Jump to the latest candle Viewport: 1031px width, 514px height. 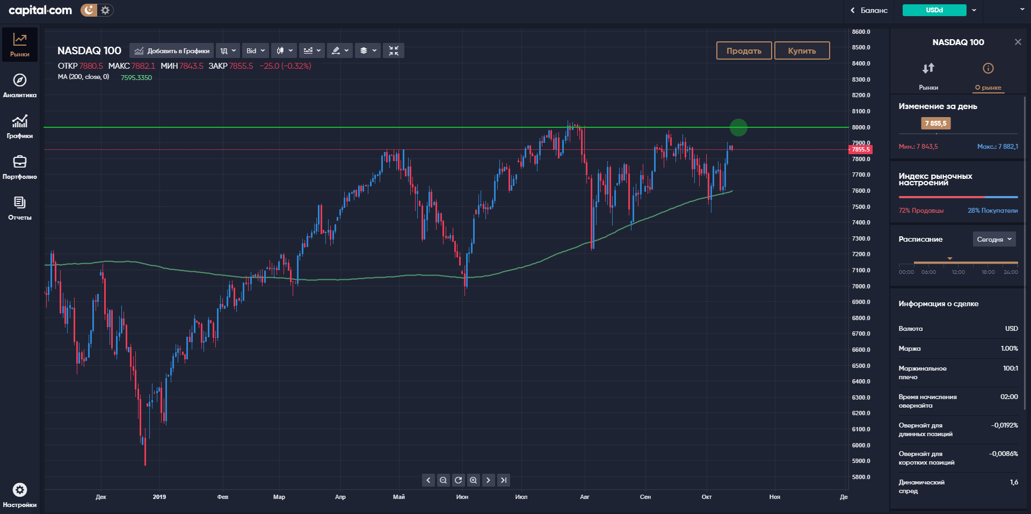(503, 480)
